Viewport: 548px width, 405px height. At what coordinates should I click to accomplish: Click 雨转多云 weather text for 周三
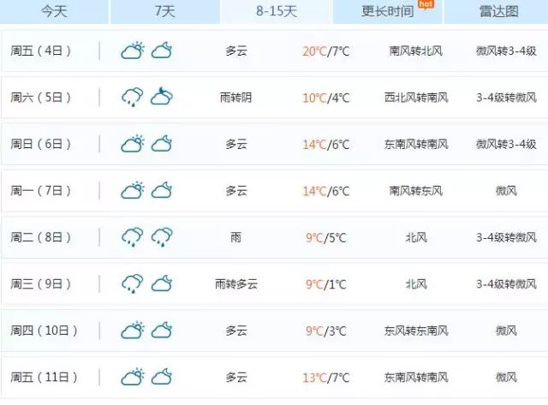[236, 284]
